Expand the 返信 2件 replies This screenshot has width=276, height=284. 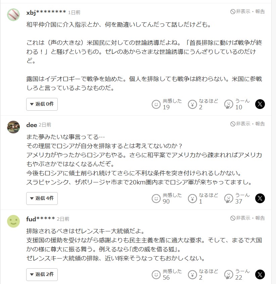pos(42,275)
